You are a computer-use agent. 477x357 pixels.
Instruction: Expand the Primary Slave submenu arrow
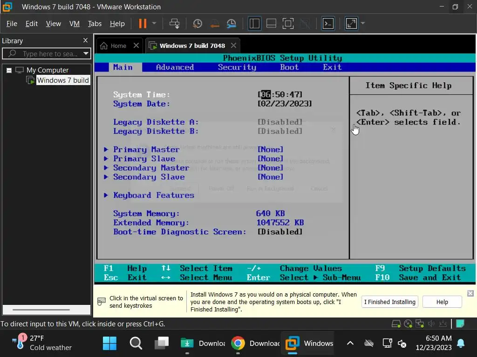106,159
